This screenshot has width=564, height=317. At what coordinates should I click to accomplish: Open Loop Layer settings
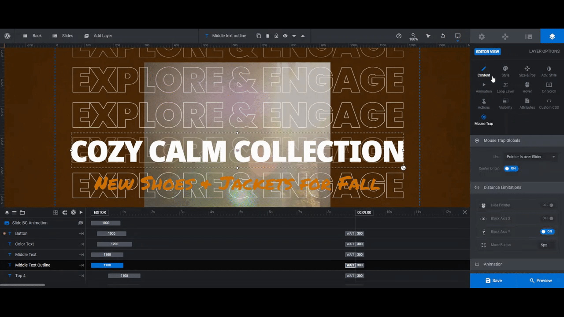pos(505,88)
